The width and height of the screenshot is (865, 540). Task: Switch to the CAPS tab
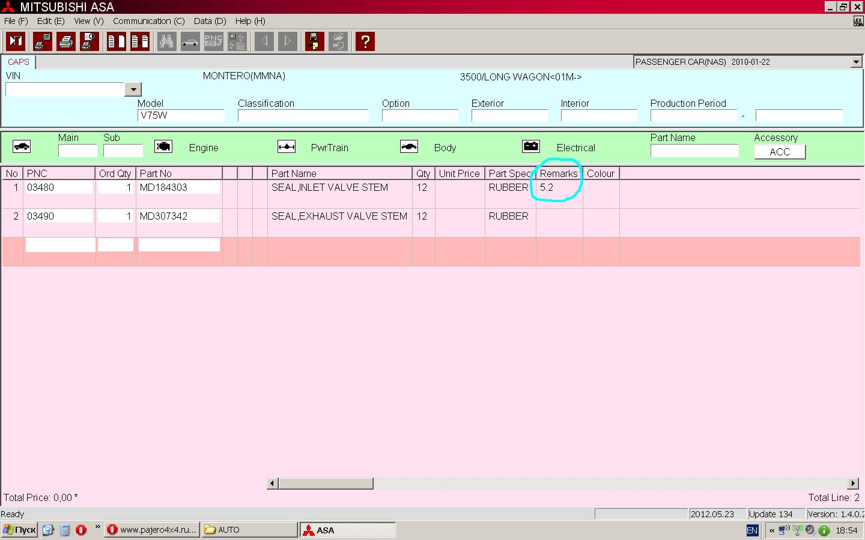(x=19, y=62)
